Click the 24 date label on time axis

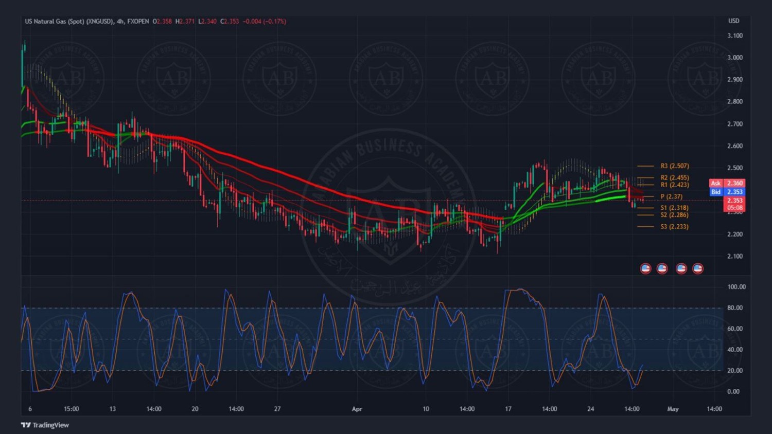pos(591,409)
